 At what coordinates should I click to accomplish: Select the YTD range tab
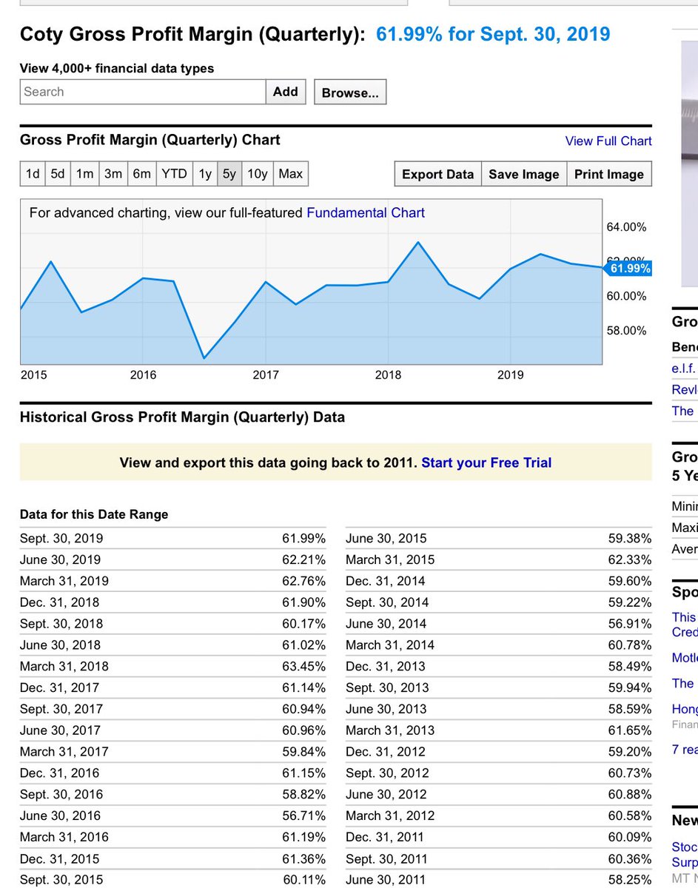pos(175,174)
